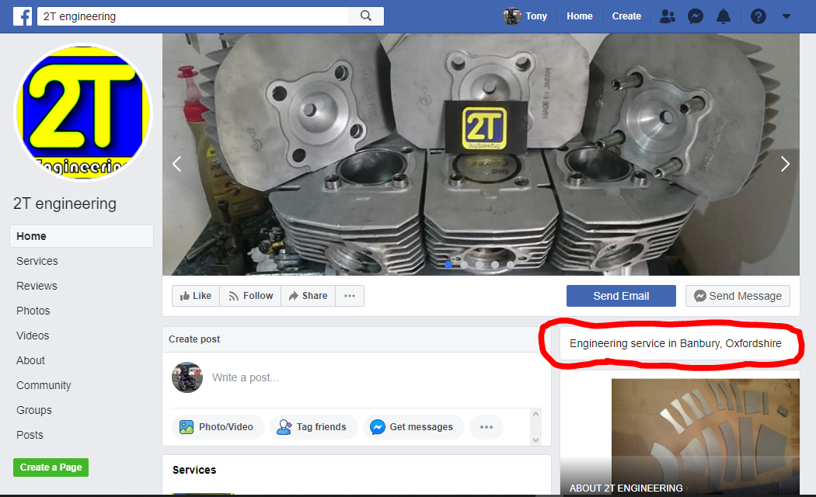816x497 pixels.
Task: Open the Community tab in sidebar
Action: [44, 386]
